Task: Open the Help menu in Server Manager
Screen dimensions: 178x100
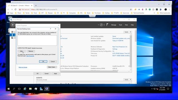Action: (x=132, y=25)
